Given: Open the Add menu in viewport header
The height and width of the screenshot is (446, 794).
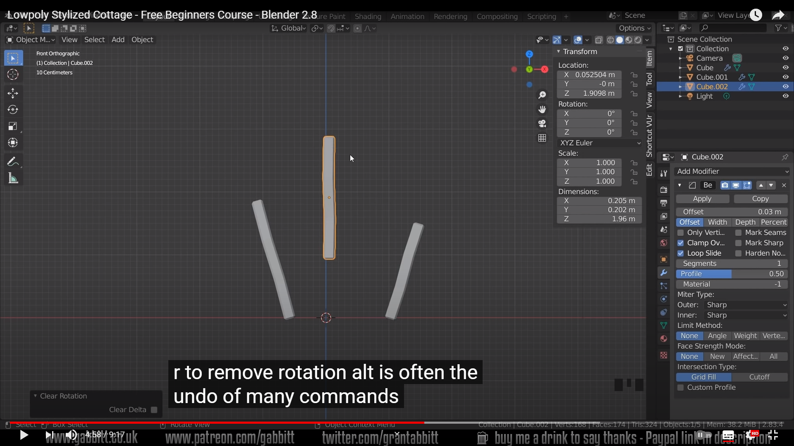Looking at the screenshot, I should [x=118, y=40].
